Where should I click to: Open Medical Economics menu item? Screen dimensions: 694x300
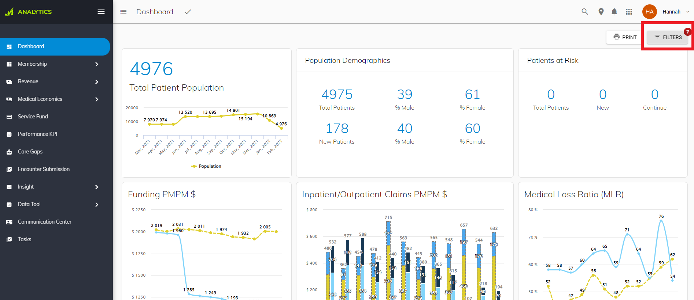pyautogui.click(x=55, y=99)
